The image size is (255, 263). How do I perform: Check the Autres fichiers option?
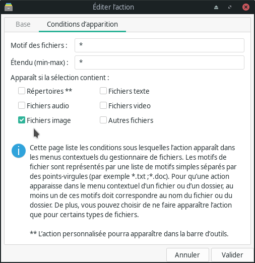pyautogui.click(x=103, y=120)
